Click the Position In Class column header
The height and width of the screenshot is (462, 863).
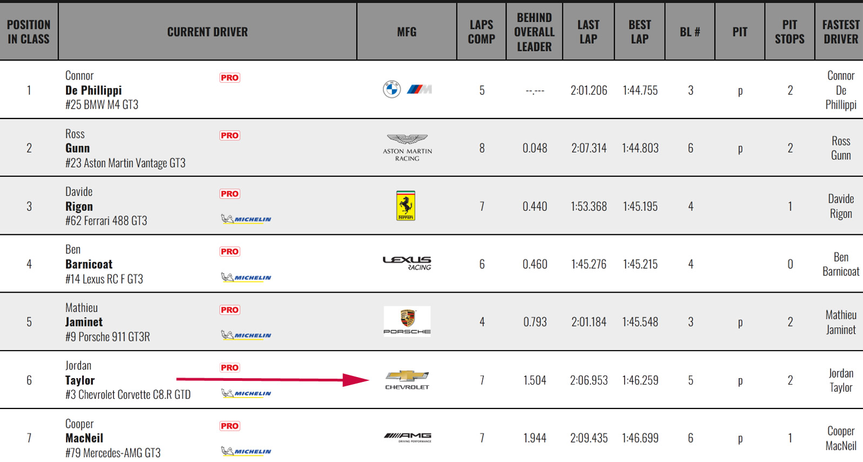click(x=29, y=32)
